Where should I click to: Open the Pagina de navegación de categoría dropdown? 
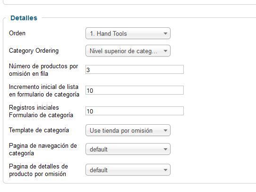point(128,149)
